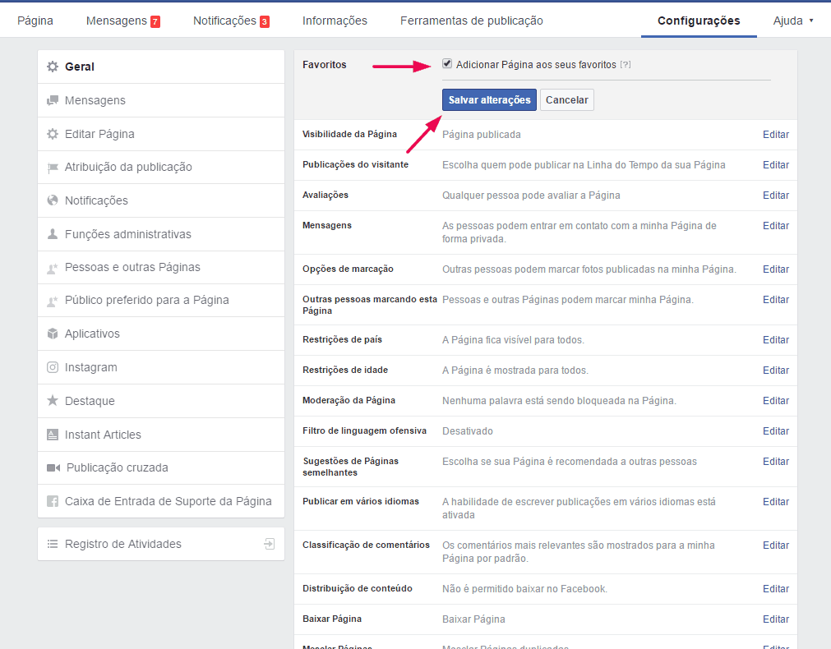Click the chat bubbles icon beside Mensagens
This screenshot has height=649, width=831.
click(x=53, y=100)
